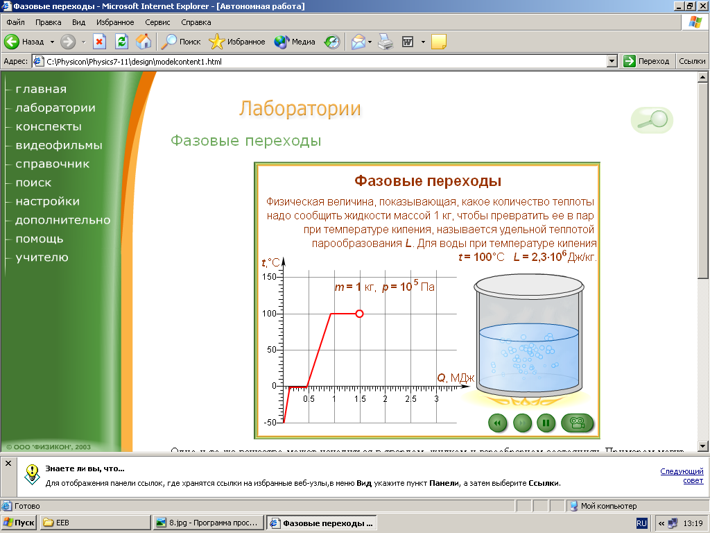The image size is (710, 533).
Task: Click the Edit with Word icon
Action: [408, 42]
